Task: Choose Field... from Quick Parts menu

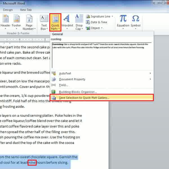Action: pos(102,85)
